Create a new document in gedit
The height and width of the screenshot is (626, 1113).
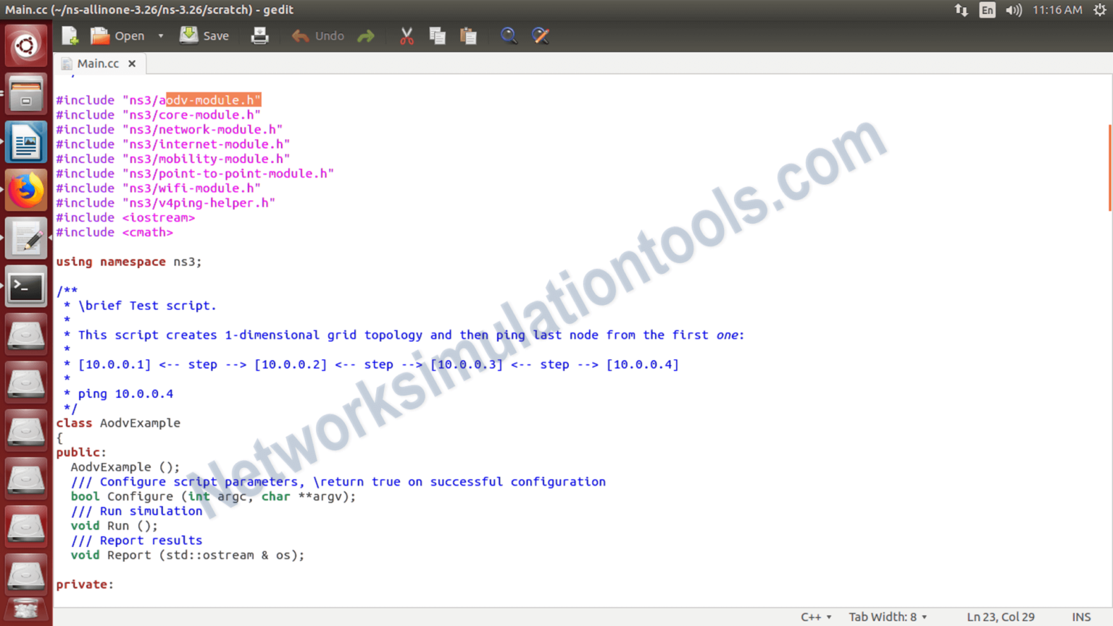pyautogui.click(x=69, y=36)
